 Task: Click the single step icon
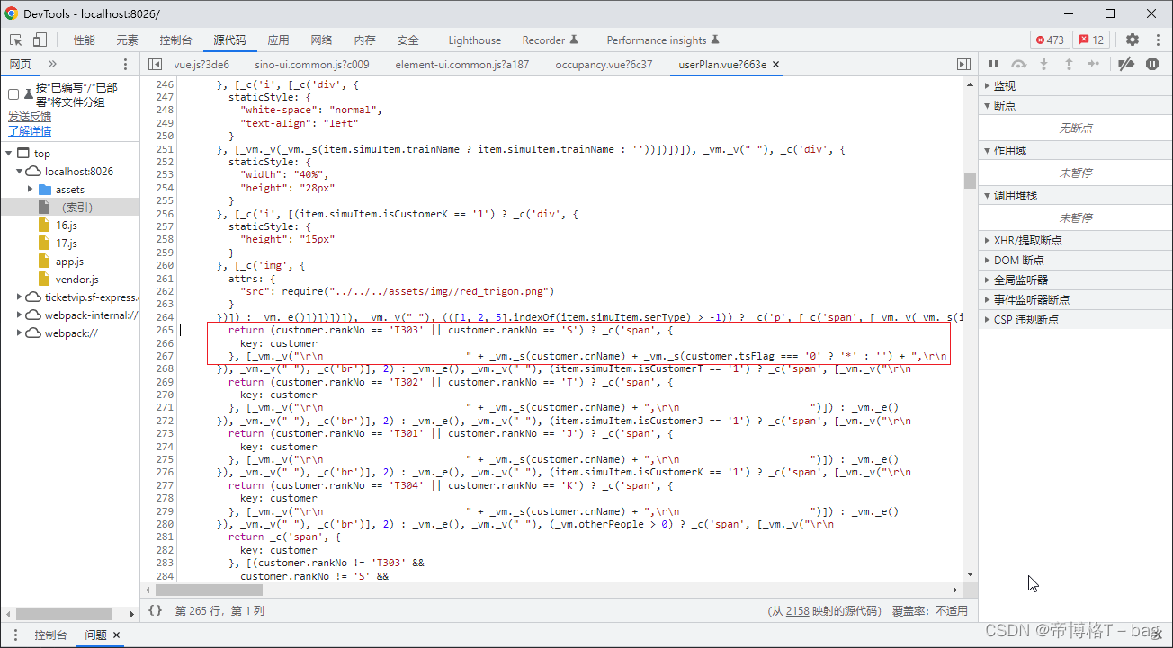coord(1094,64)
